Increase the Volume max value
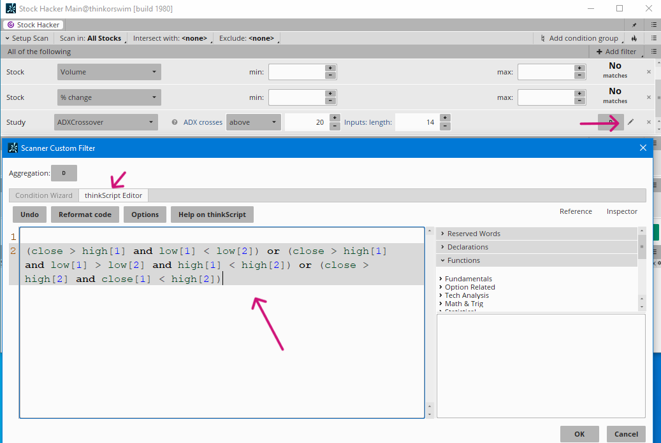 click(579, 68)
